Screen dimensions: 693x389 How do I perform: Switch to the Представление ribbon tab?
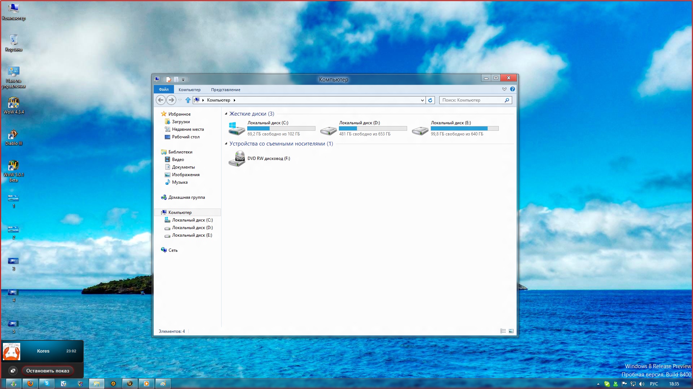226,90
